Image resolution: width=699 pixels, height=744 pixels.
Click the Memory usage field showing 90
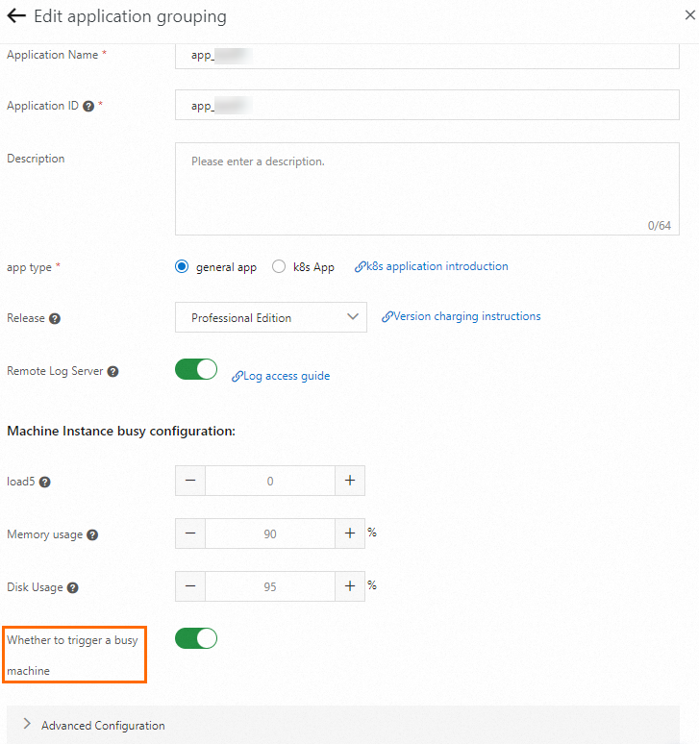[x=270, y=533]
